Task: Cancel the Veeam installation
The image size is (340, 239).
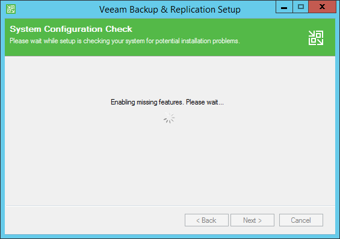Action: pos(301,220)
